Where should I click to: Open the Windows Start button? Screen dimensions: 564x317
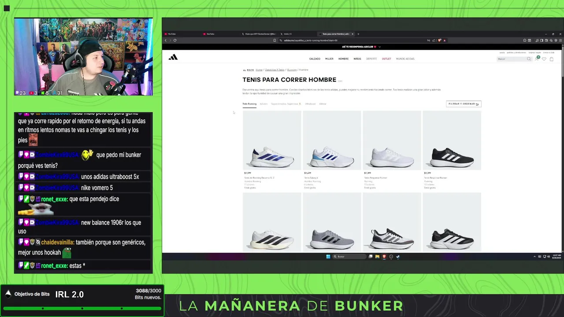point(328,257)
